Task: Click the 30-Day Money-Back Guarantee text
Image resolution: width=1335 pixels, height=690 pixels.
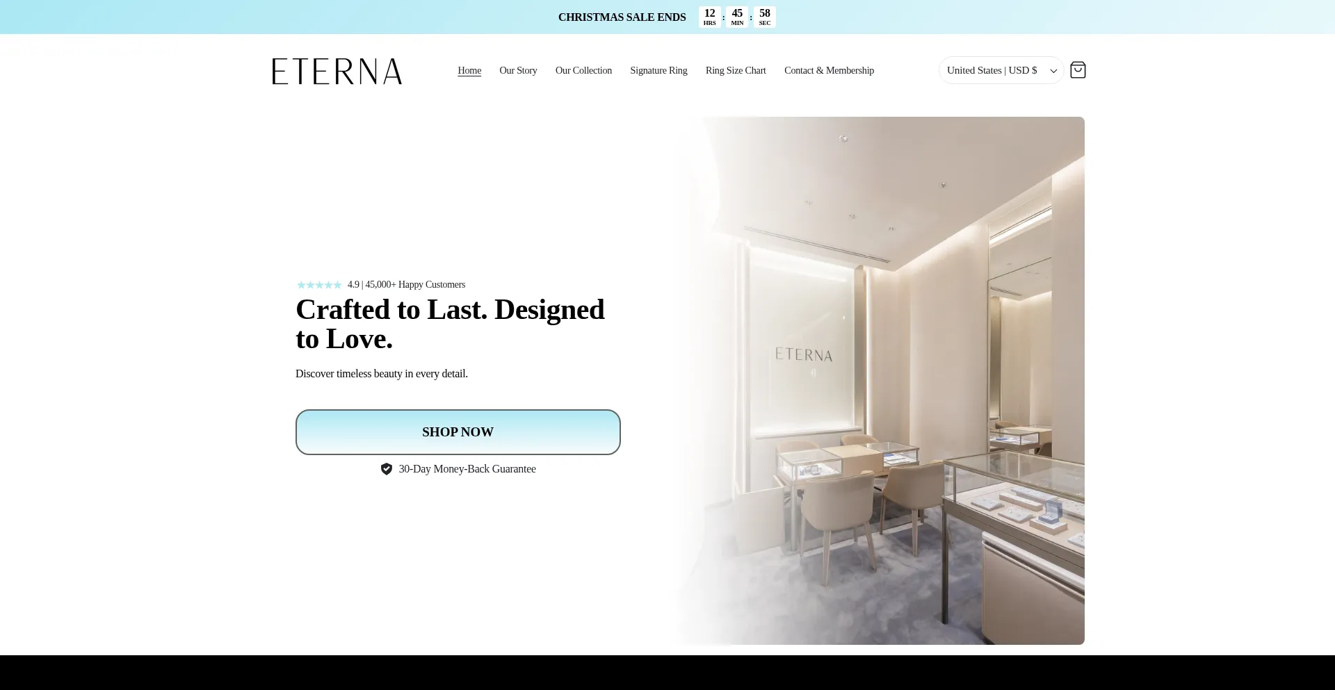Action: [x=467, y=469]
